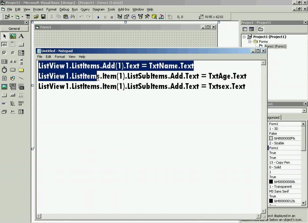The width and height of the screenshot is (308, 223).
Task: Collapse the Project1 (Project1) tree node
Action: [244, 37]
